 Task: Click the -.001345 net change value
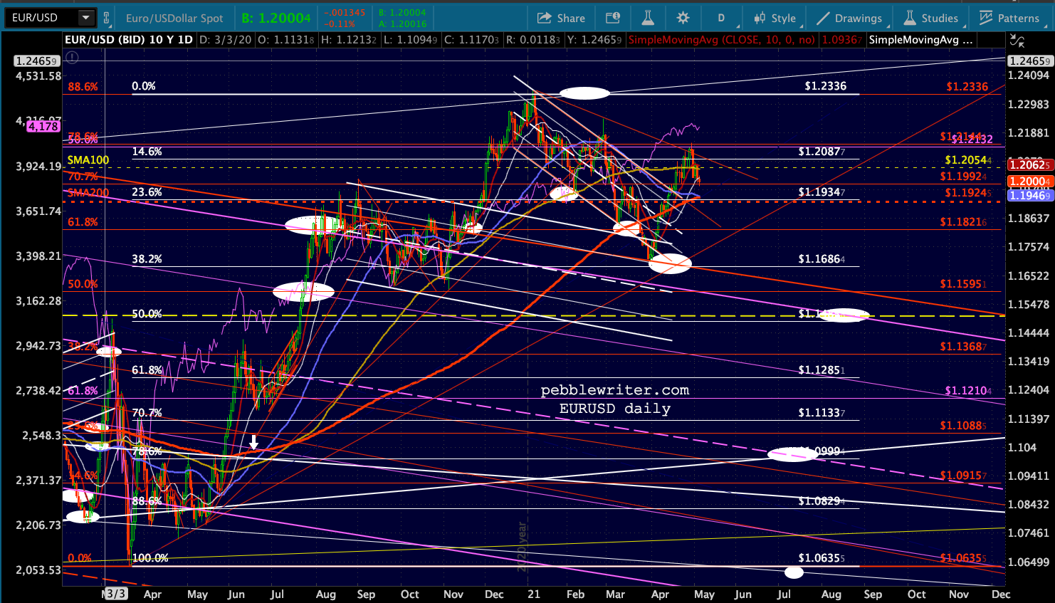[344, 13]
